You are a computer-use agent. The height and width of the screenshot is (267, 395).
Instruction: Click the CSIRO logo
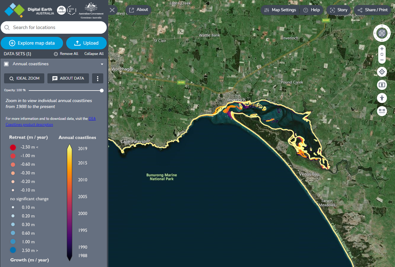coord(61,10)
